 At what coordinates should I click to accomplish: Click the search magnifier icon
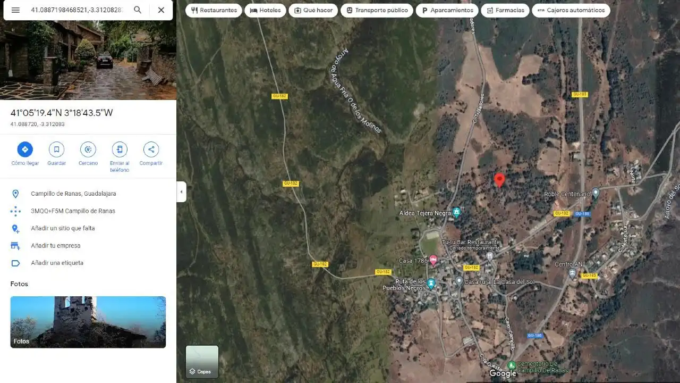coord(138,10)
